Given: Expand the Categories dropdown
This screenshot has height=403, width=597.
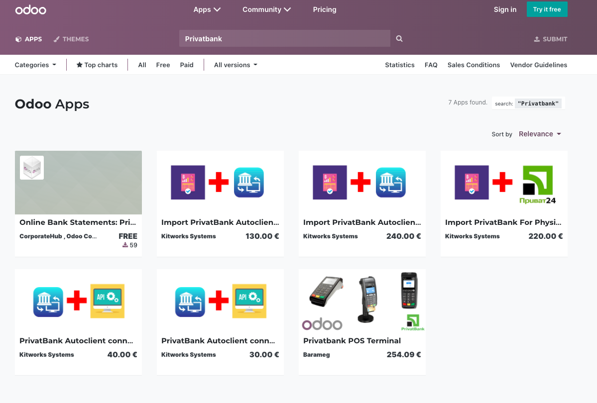Looking at the screenshot, I should 35,65.
